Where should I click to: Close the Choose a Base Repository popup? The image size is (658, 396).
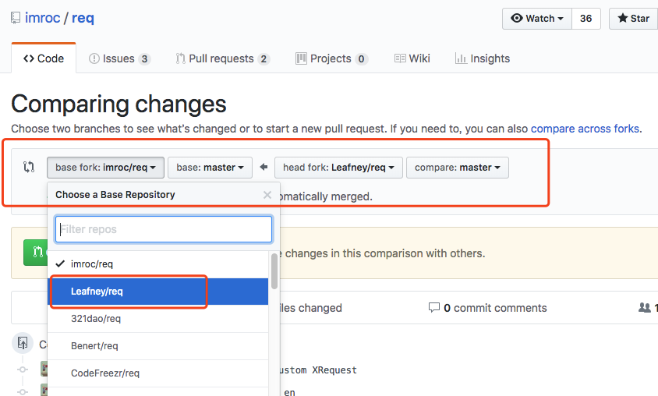(x=267, y=195)
